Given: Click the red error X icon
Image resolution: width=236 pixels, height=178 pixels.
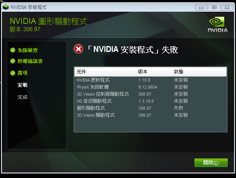Looking at the screenshot, I should [78, 49].
